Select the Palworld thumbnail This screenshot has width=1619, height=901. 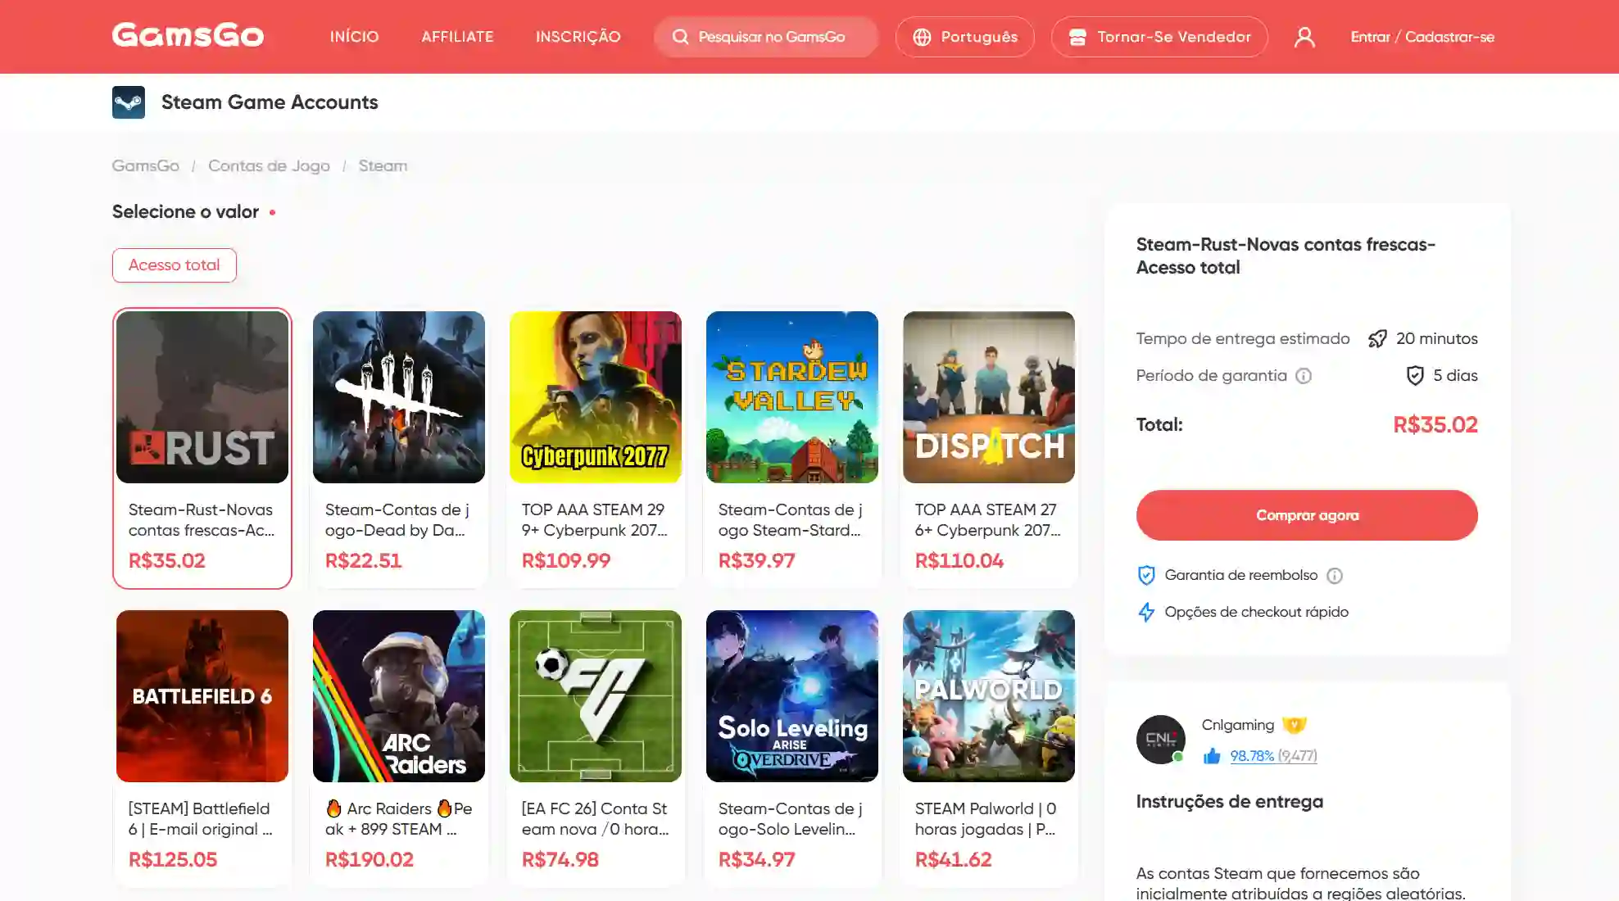point(989,696)
